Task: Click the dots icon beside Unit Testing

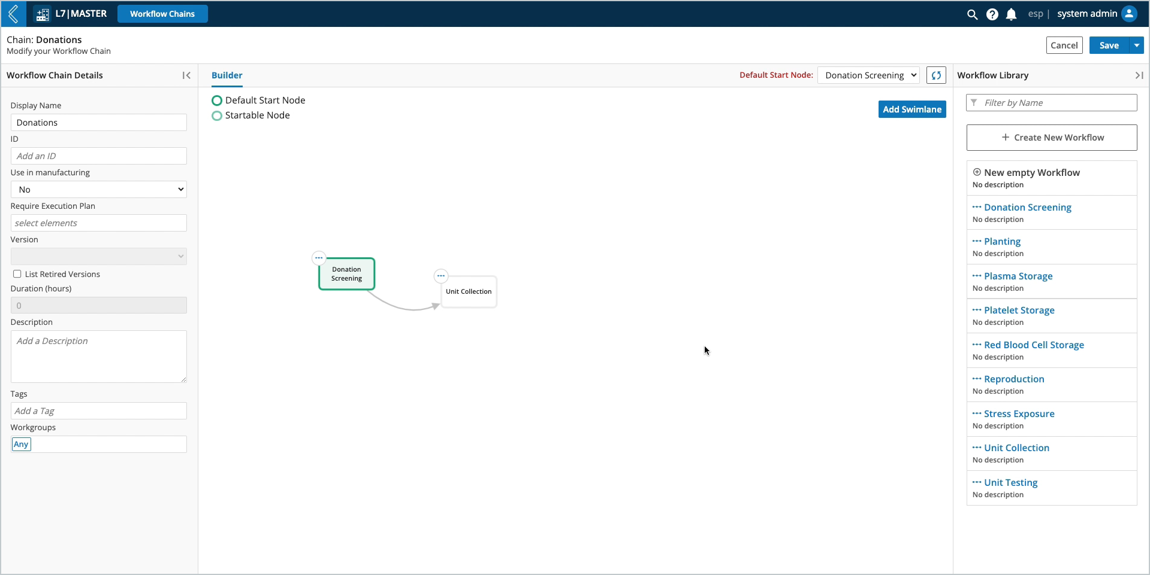Action: 977,482
